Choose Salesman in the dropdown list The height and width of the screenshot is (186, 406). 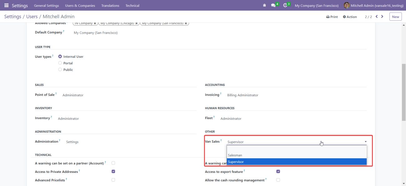(235, 155)
